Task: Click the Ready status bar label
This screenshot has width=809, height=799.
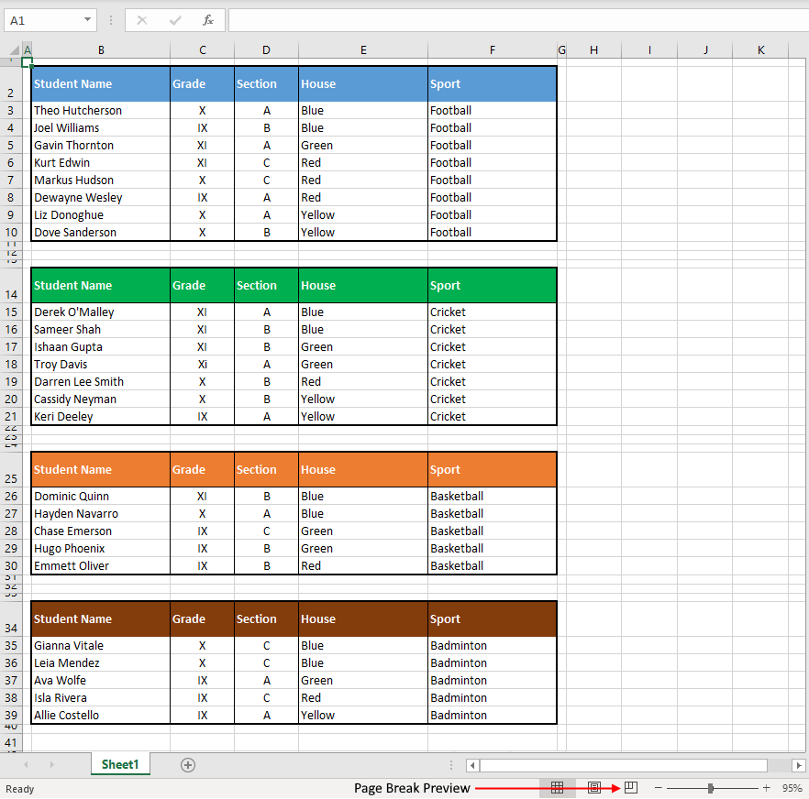Action: 19,788
